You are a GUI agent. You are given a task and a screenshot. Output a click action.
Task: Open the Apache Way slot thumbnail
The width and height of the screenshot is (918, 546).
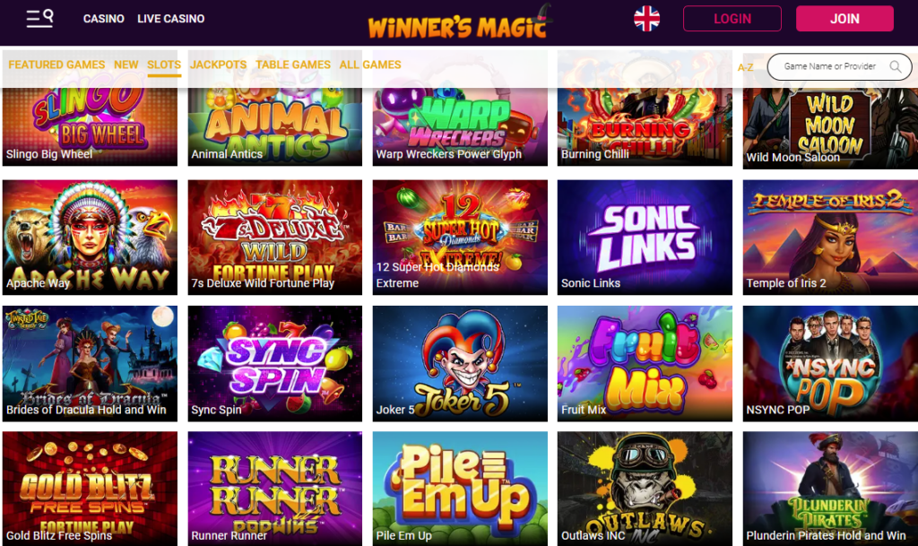(90, 237)
